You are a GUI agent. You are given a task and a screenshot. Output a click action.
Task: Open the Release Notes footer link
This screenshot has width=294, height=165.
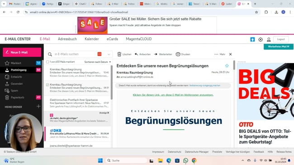click(284, 152)
